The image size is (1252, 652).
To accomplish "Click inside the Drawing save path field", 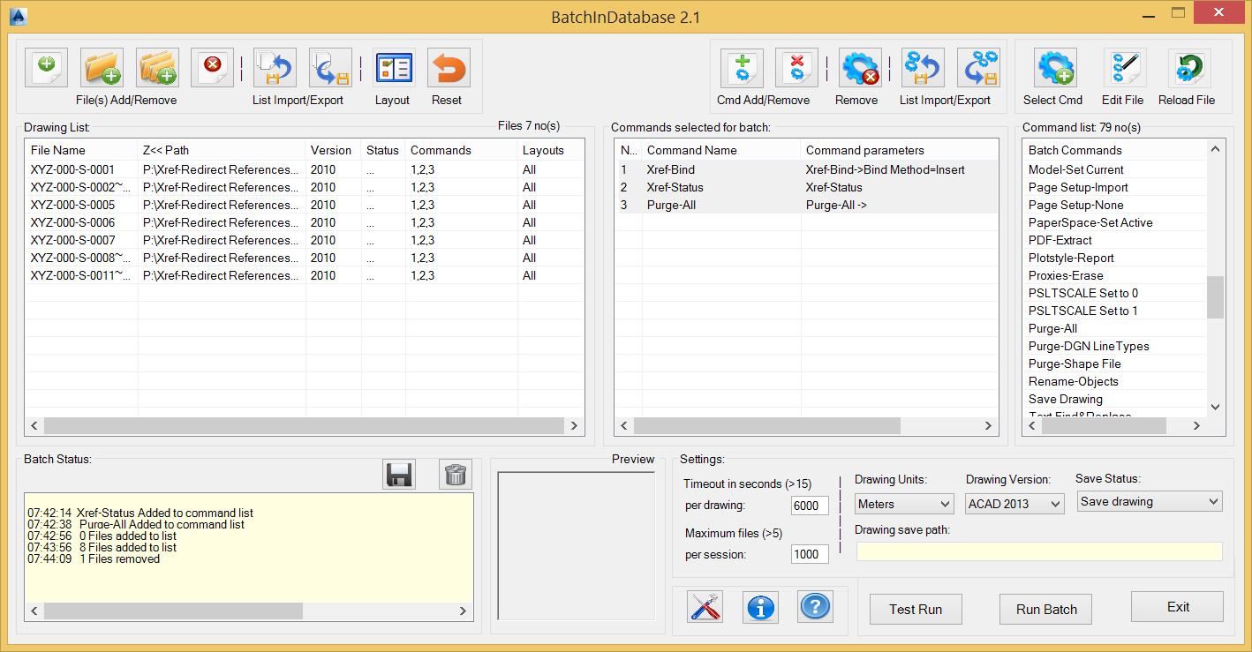I will [1038, 551].
